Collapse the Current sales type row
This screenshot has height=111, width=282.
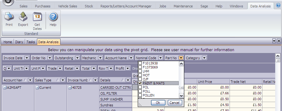[x=38, y=88]
